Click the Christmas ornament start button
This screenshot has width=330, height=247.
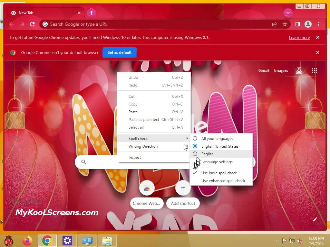click(8, 241)
